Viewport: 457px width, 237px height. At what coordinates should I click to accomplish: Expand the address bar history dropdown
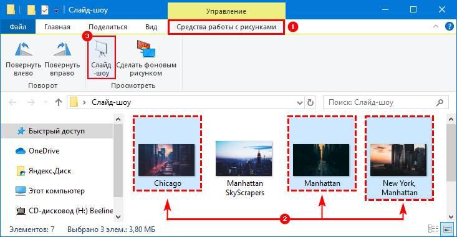click(300, 103)
